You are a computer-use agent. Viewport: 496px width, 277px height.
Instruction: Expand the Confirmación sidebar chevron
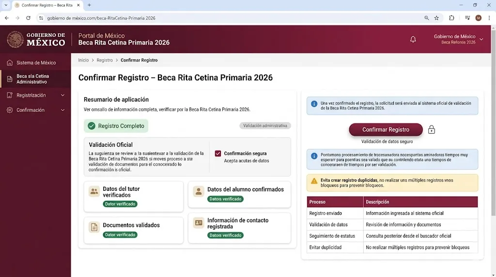coord(62,110)
